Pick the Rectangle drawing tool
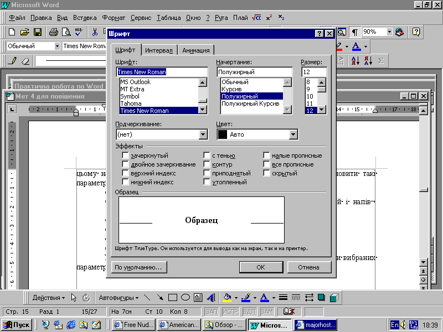The width and height of the screenshot is (443, 332). click(173, 298)
